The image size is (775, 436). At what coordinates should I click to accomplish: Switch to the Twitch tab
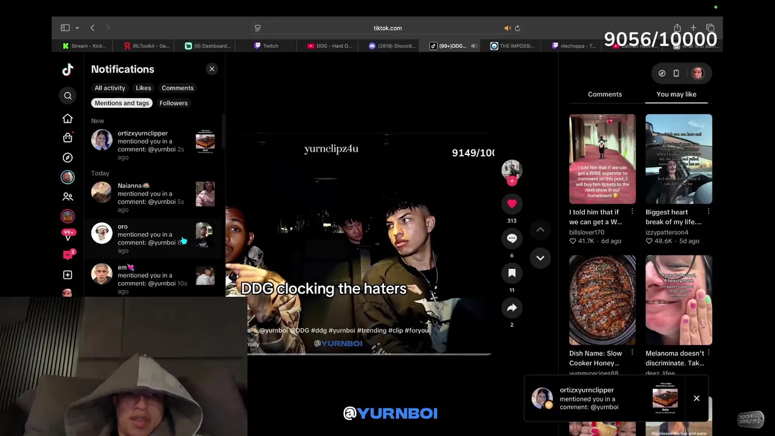[x=266, y=46]
